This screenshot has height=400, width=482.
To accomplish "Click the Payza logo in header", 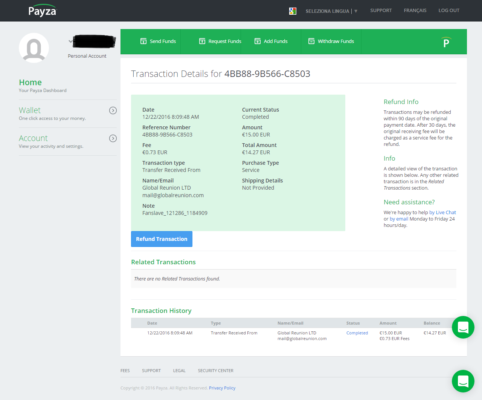I will [42, 11].
